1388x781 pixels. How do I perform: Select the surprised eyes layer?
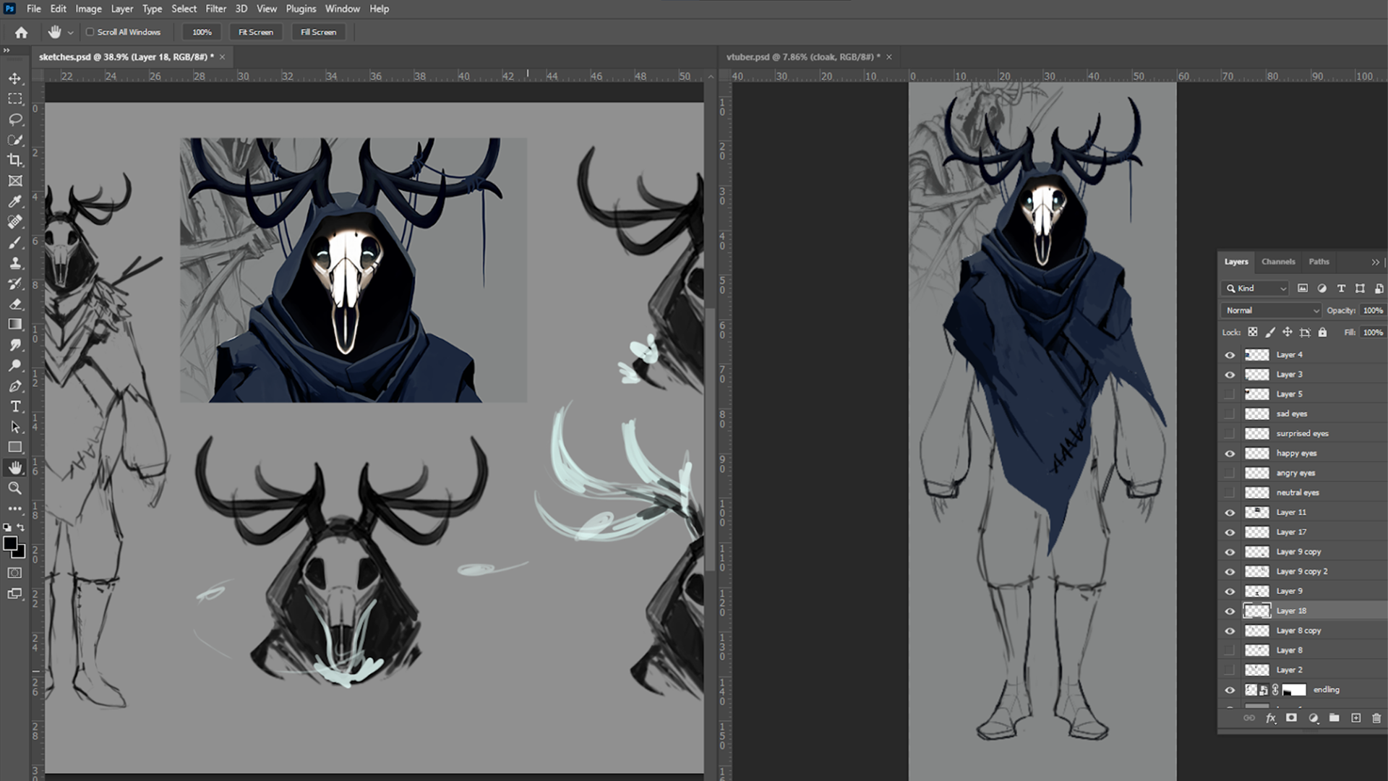(x=1302, y=434)
